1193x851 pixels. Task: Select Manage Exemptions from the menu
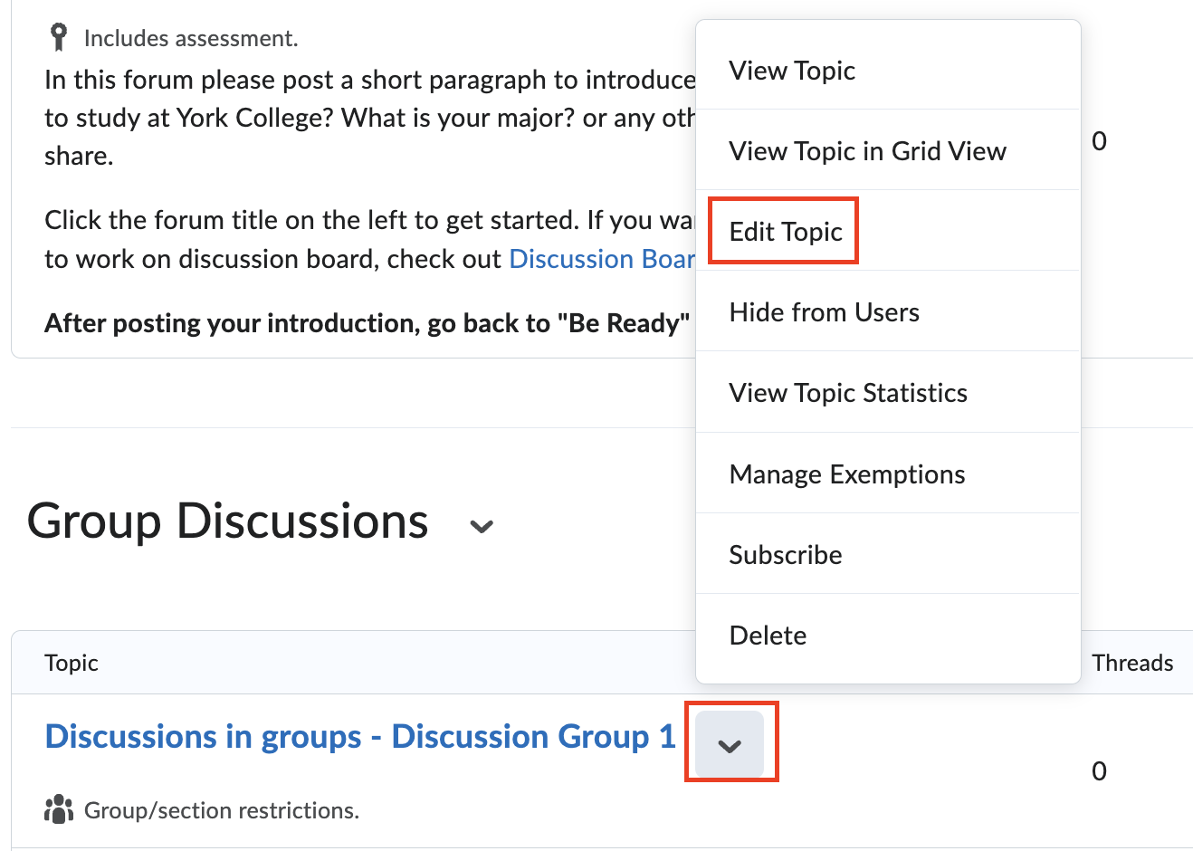point(846,474)
